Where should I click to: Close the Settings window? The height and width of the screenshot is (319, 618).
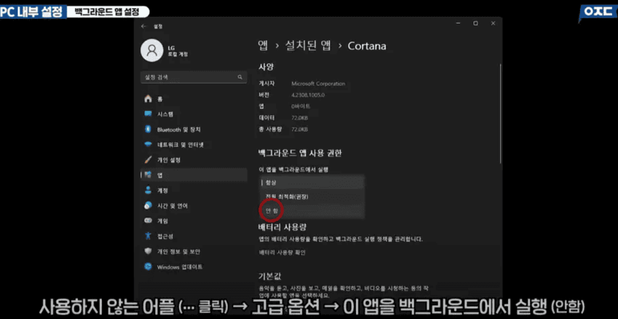tap(493, 24)
